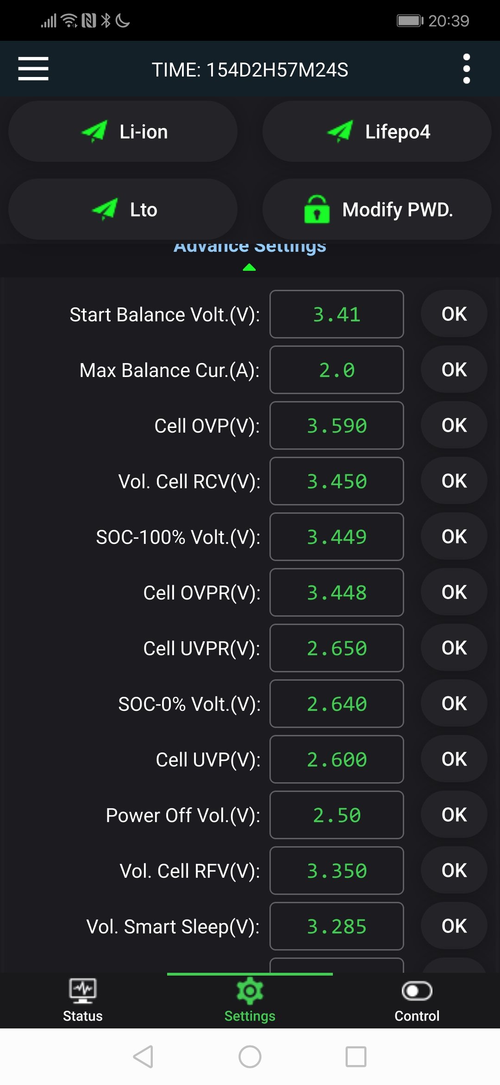
Task: Tap the Cell UVP(V) value box
Action: coord(337,759)
